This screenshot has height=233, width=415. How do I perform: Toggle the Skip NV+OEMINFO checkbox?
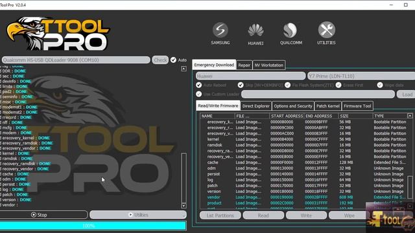coord(241,85)
